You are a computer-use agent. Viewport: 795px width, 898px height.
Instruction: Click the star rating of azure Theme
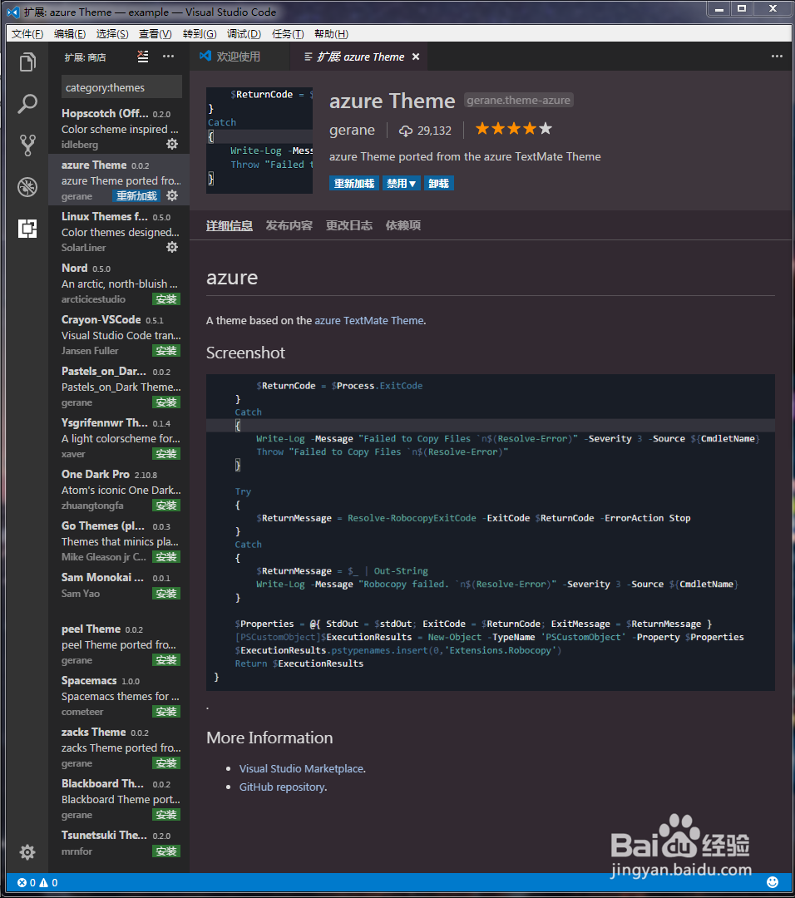(x=514, y=129)
